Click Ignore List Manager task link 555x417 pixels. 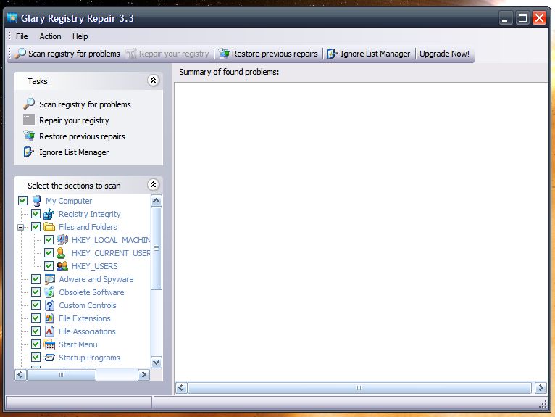[74, 152]
